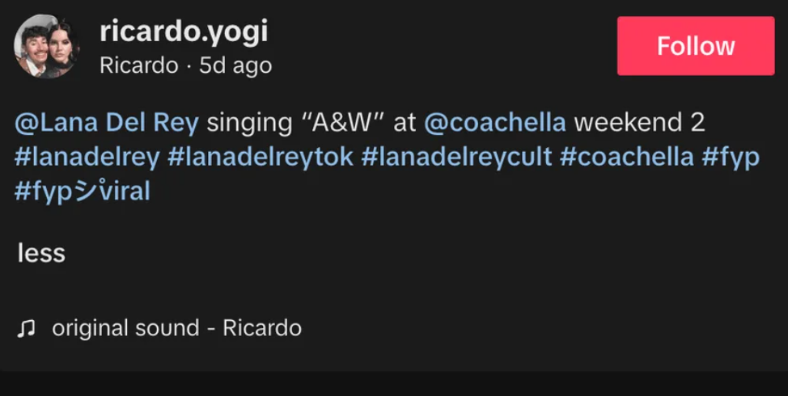Tap the #fypシviral hashtag

pyautogui.click(x=83, y=192)
